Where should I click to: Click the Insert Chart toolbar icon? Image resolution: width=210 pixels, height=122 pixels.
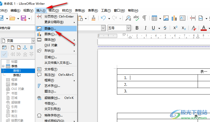pos(174,18)
